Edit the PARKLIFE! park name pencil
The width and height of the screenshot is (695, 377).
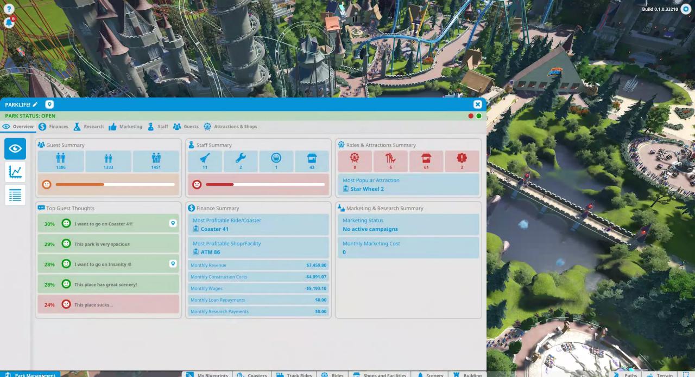pyautogui.click(x=35, y=105)
